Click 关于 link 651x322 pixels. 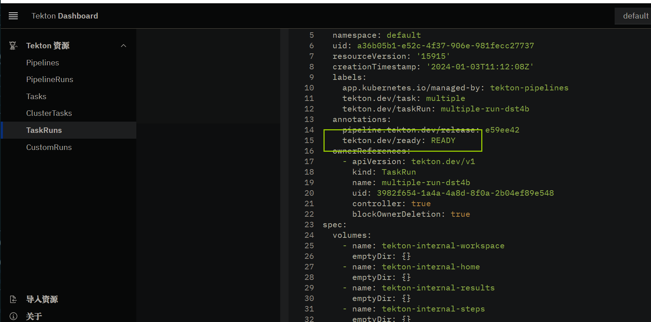(34, 317)
